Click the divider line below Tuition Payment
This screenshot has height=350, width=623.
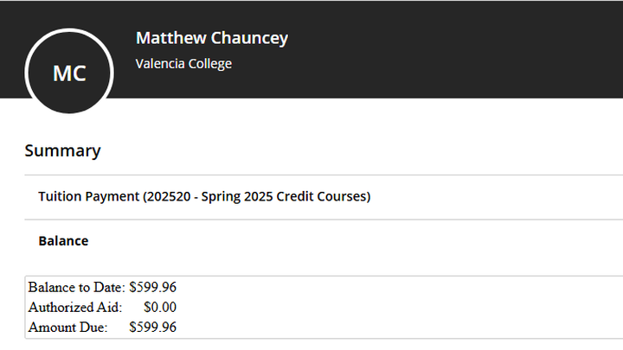324,220
